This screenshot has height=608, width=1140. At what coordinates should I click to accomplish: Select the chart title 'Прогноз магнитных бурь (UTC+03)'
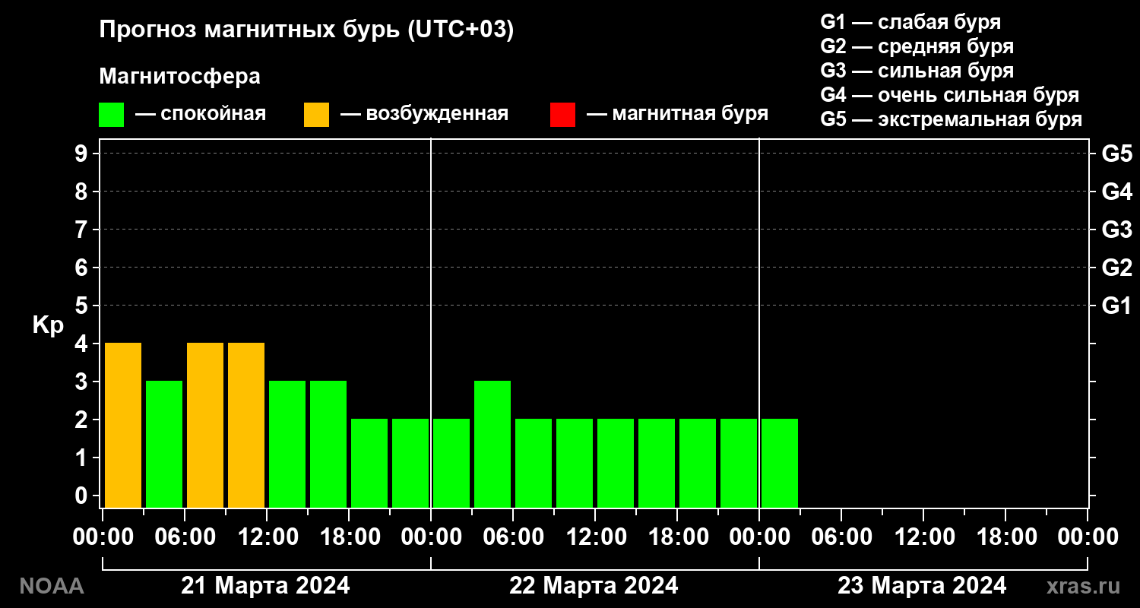tap(306, 30)
